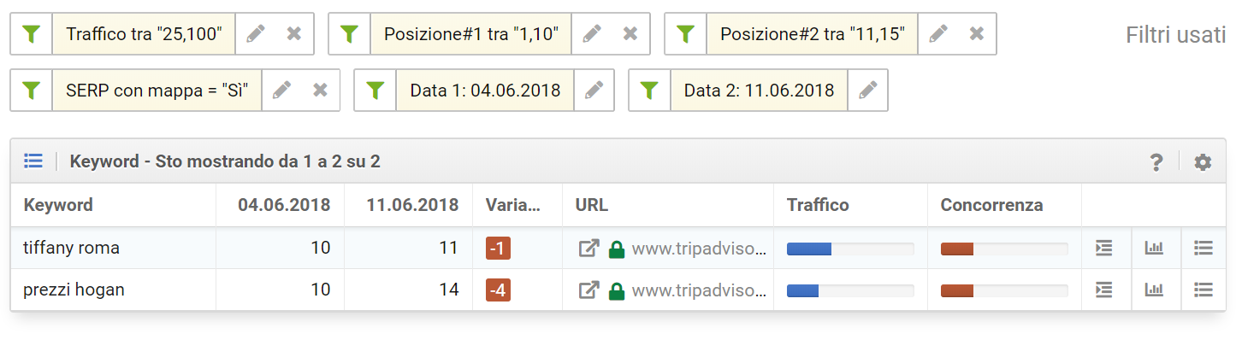
Task: Sort by Traffico column header
Action: [818, 205]
